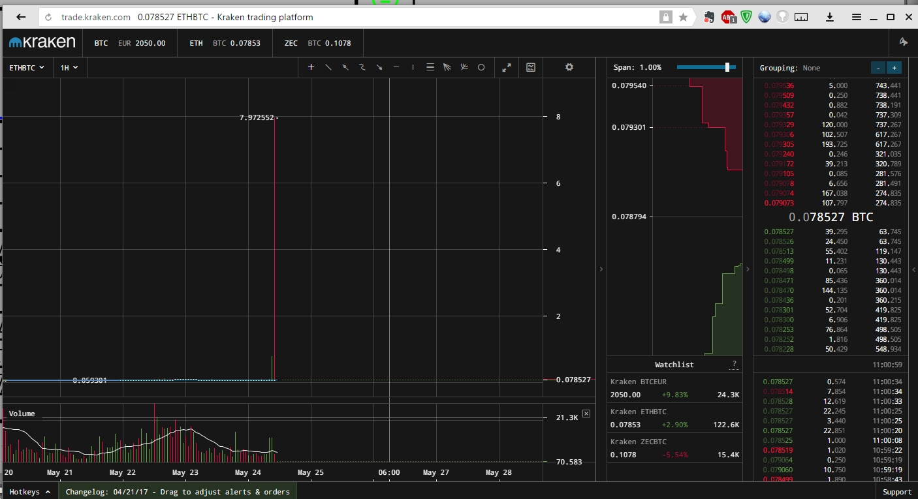Click bid row with volume 144.135
The height and width of the screenshot is (499, 918).
pyautogui.click(x=832, y=290)
